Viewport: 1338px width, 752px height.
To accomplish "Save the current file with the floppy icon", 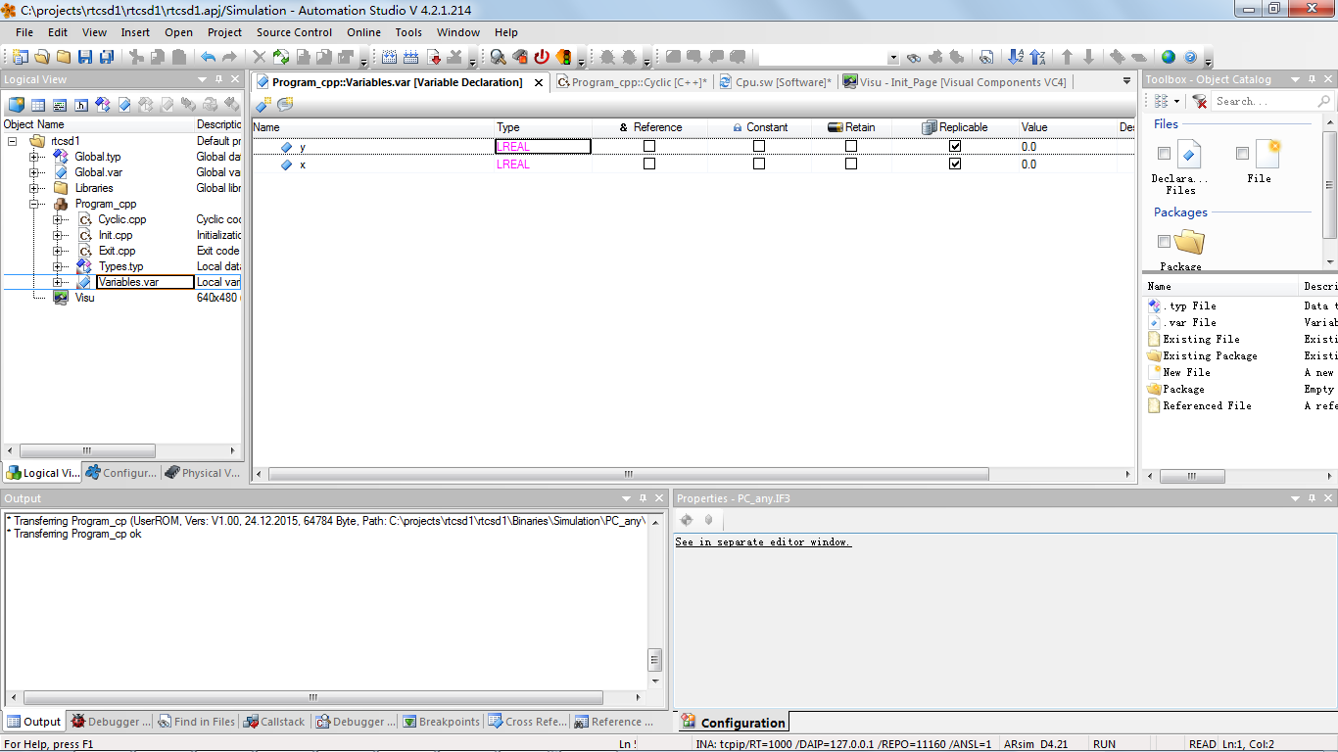I will 85,57.
